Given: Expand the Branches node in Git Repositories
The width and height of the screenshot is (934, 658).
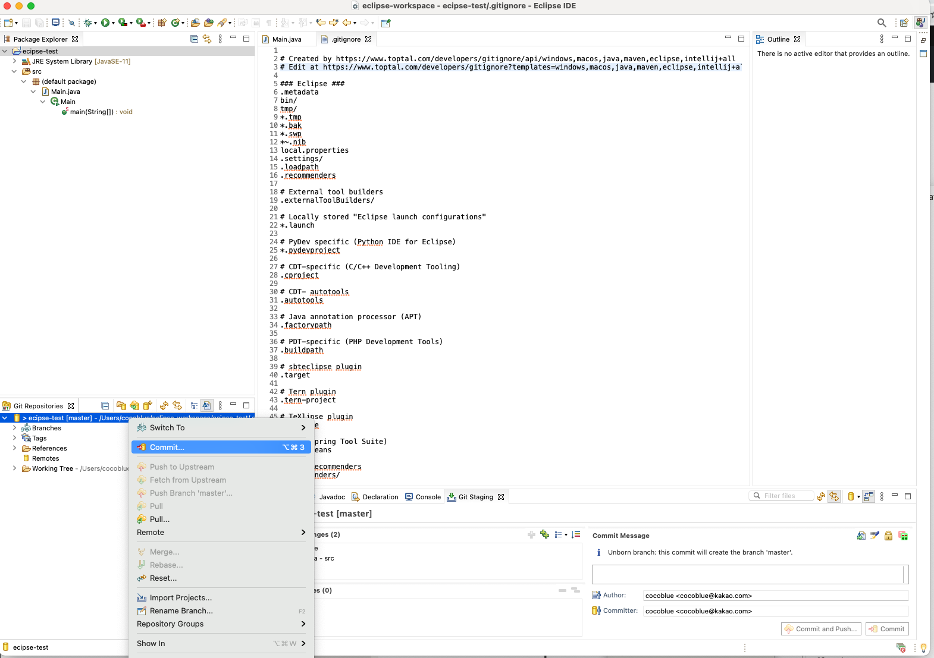Looking at the screenshot, I should pos(14,428).
